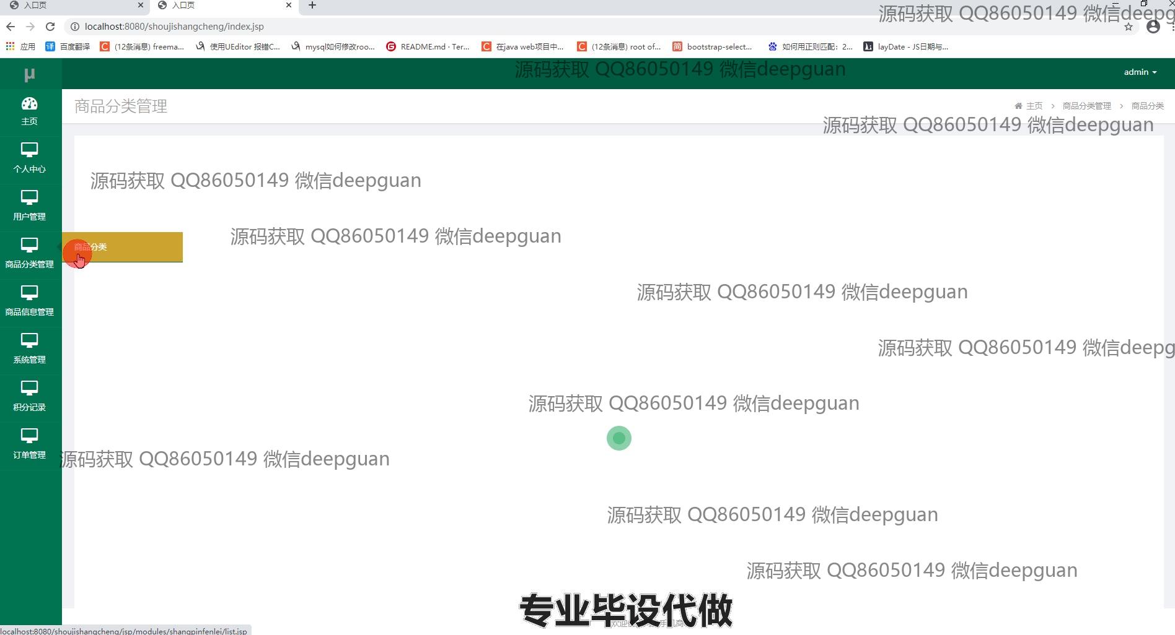Go back to previous page
Viewport: 1175px width, 635px height.
click(x=10, y=27)
